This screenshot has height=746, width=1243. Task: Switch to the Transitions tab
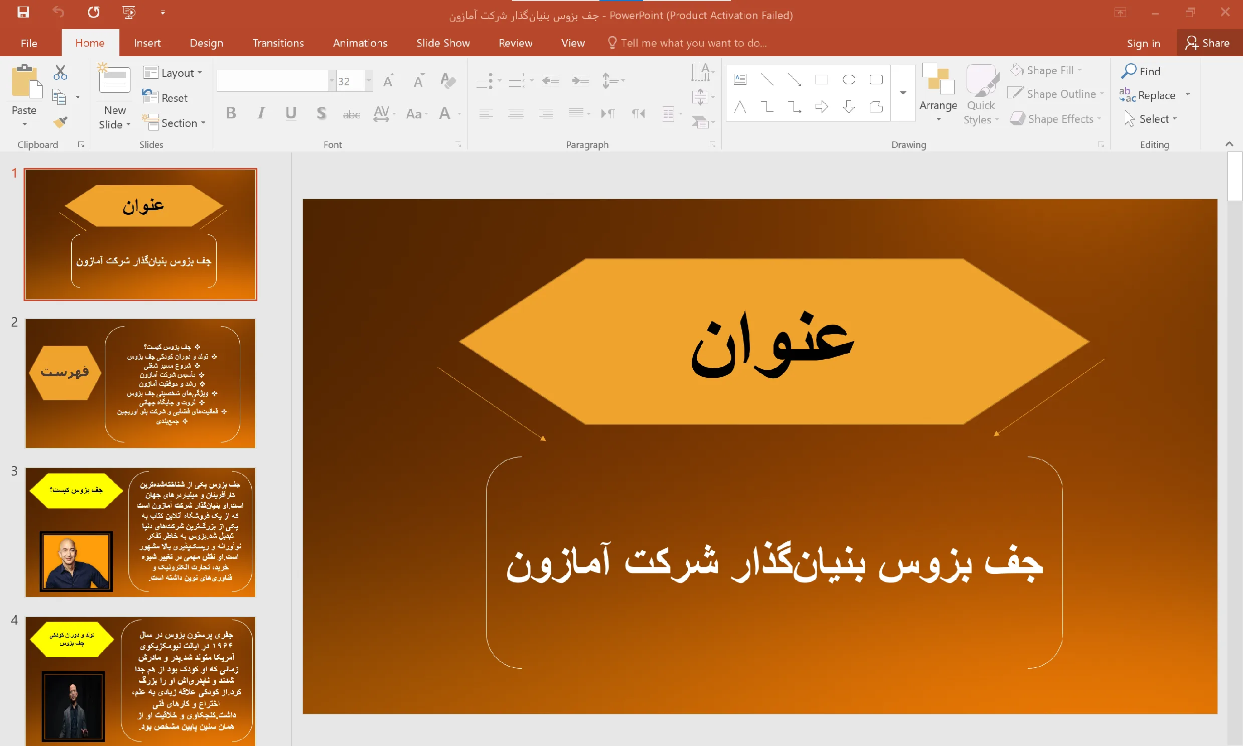(278, 43)
